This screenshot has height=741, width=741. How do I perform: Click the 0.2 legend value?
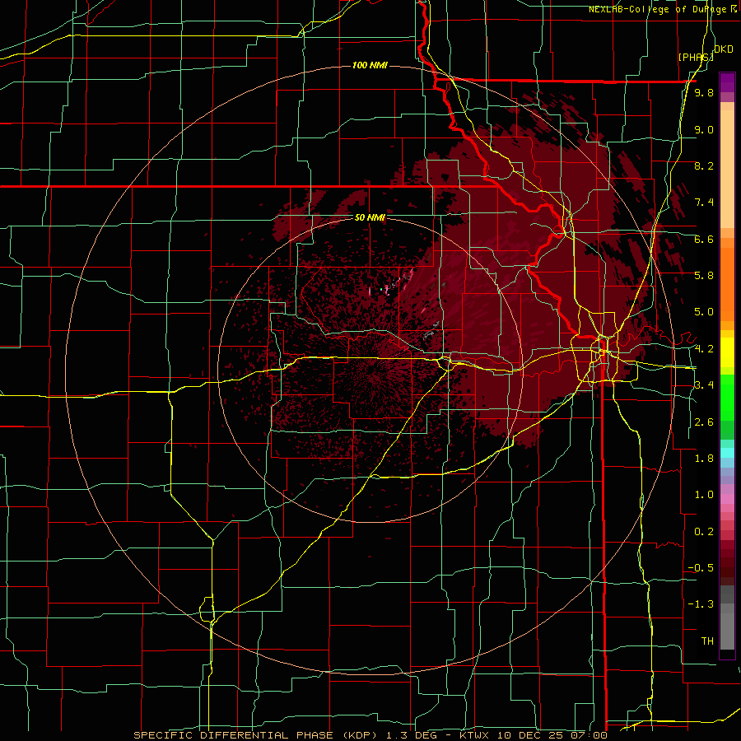pos(704,532)
